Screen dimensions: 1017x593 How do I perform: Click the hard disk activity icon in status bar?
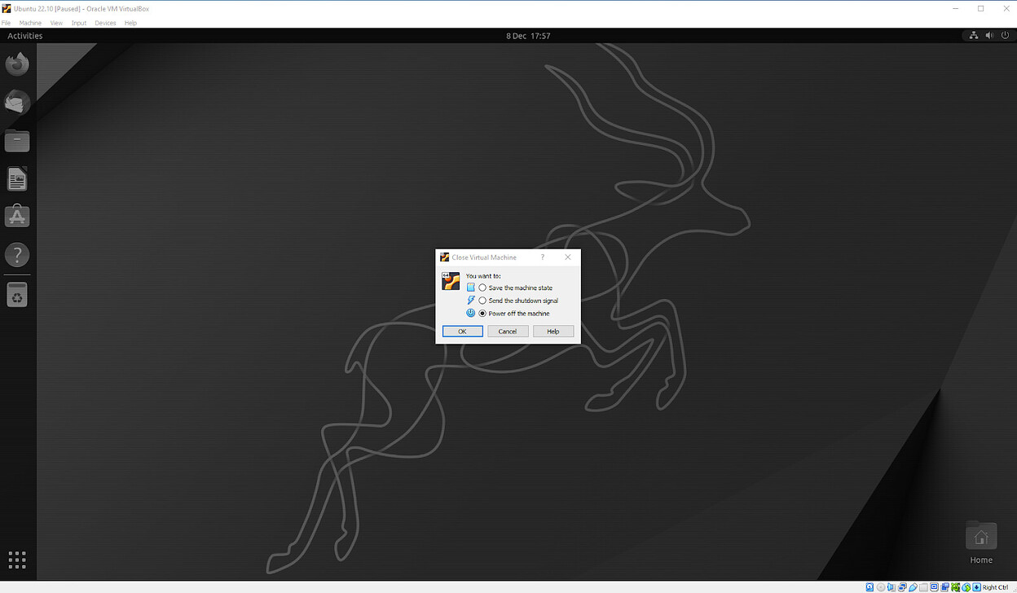tap(868, 586)
